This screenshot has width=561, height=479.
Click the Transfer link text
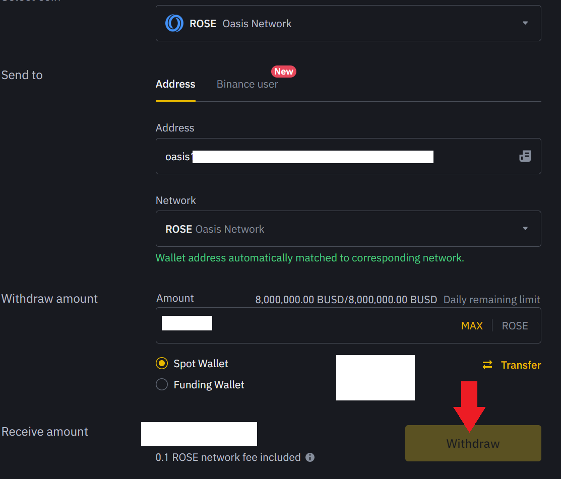[521, 365]
